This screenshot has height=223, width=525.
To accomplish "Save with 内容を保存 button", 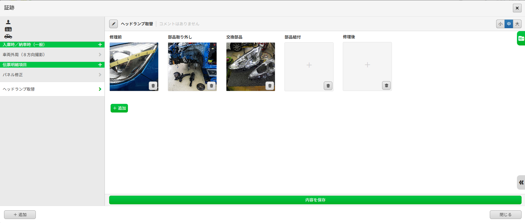I will (x=315, y=200).
